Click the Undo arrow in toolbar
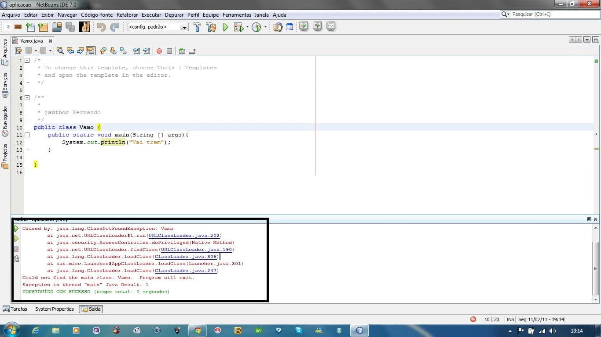This screenshot has width=601, height=337. 101,27
